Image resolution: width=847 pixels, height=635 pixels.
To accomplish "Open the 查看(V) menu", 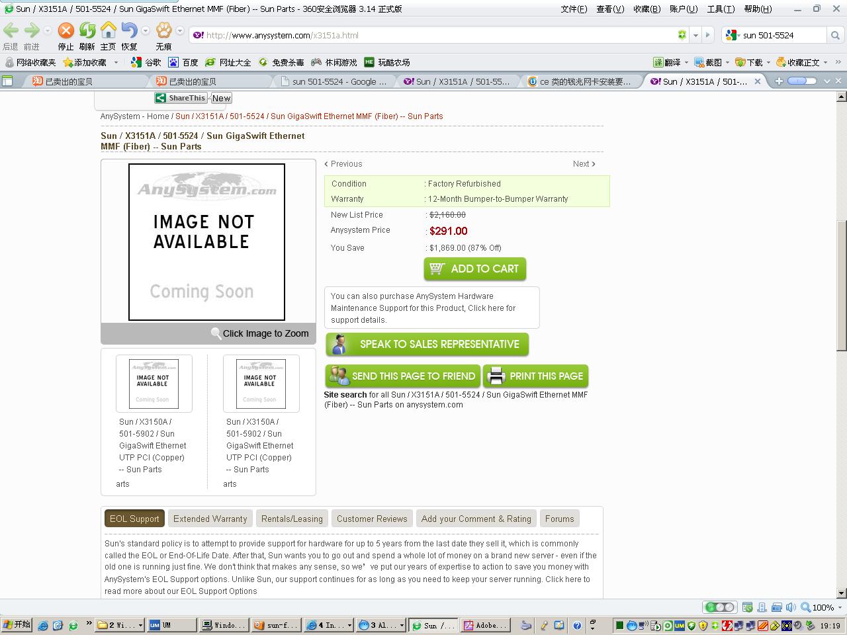I will (610, 9).
